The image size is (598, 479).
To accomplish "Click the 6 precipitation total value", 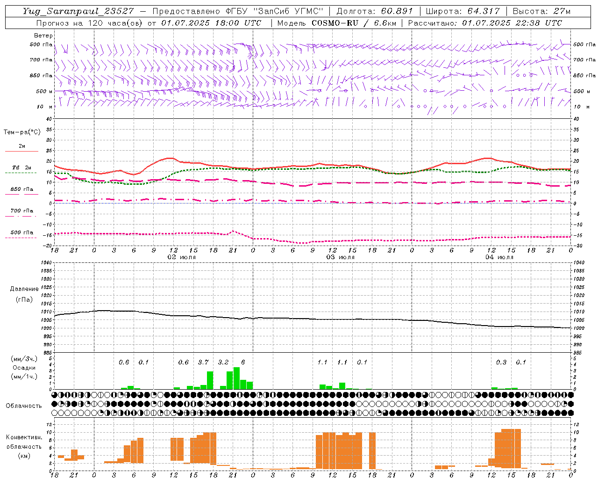I will point(243,363).
